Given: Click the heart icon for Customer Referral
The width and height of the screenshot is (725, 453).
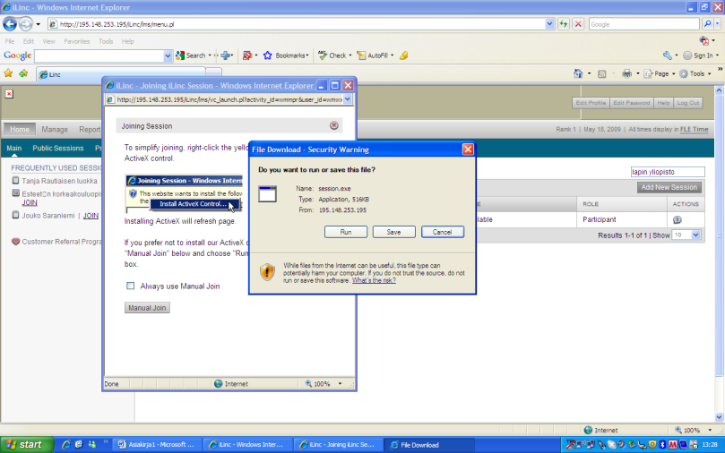Looking at the screenshot, I should (x=15, y=241).
